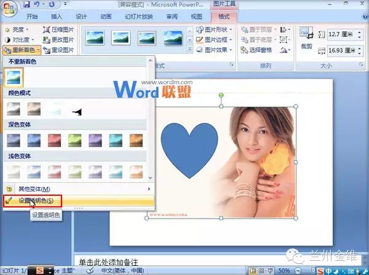Choose 设置透明色(S) set transparent color

79,201
